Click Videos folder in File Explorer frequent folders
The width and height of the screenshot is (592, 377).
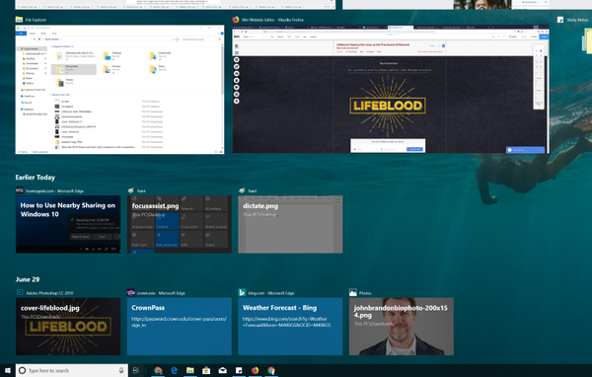[65, 82]
